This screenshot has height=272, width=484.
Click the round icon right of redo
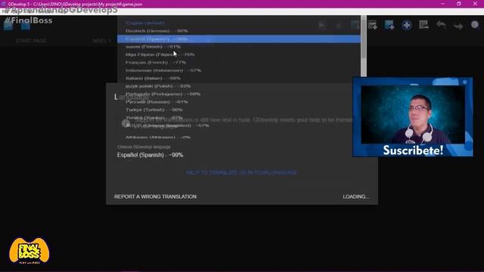click(475, 25)
